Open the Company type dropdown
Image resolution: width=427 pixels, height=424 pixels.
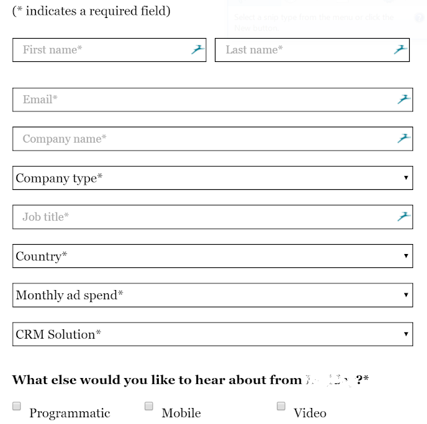212,178
